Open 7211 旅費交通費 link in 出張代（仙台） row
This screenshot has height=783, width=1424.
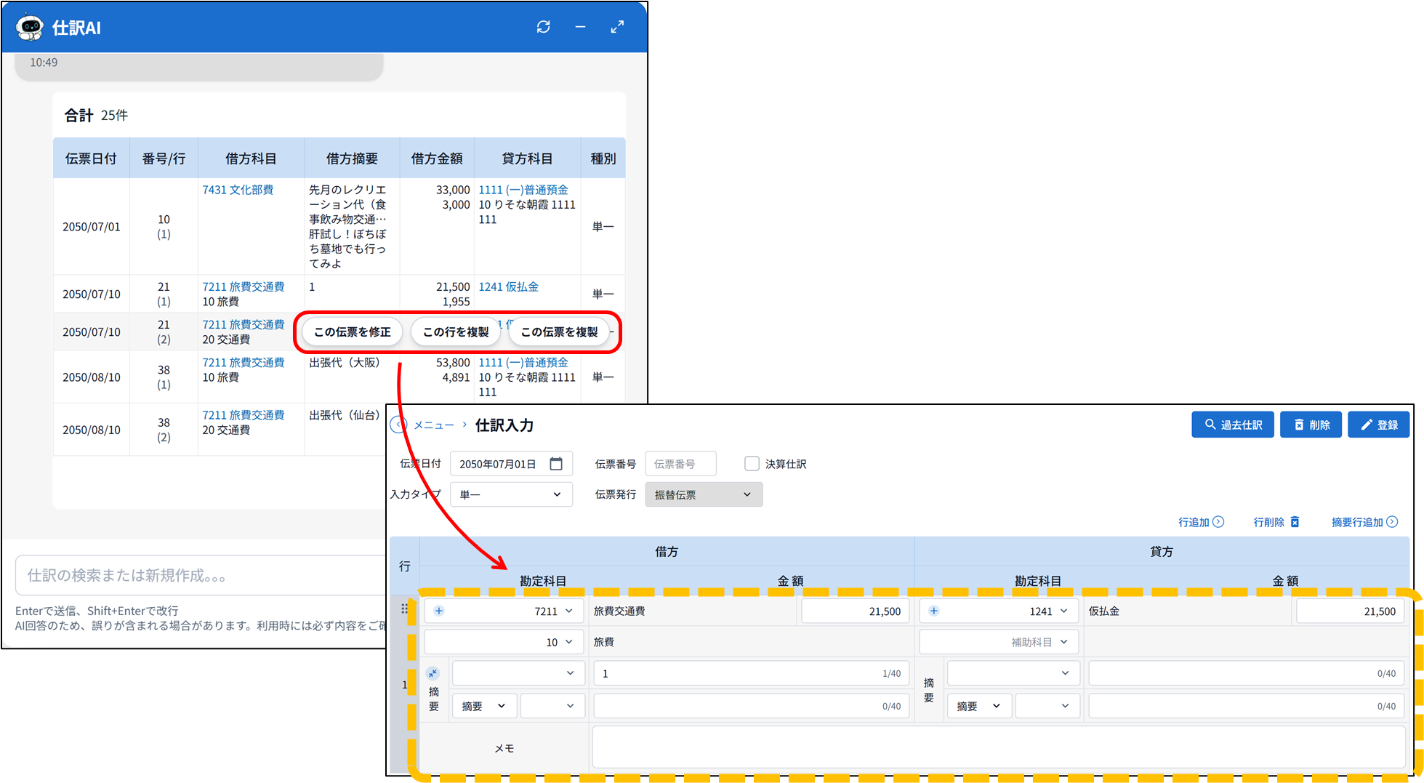pos(244,415)
